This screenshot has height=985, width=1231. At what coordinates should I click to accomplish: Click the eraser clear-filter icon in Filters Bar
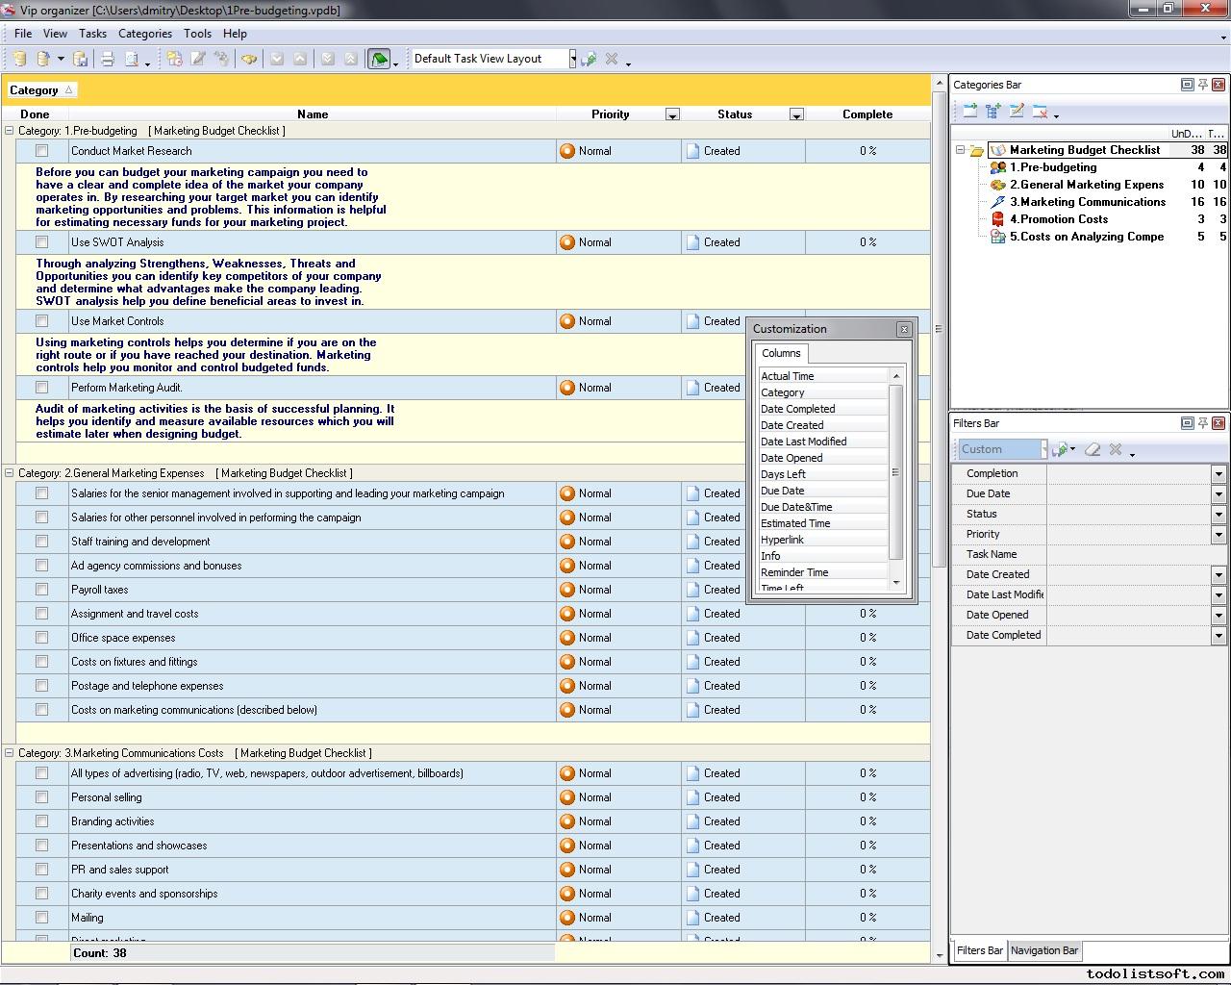click(x=1093, y=449)
